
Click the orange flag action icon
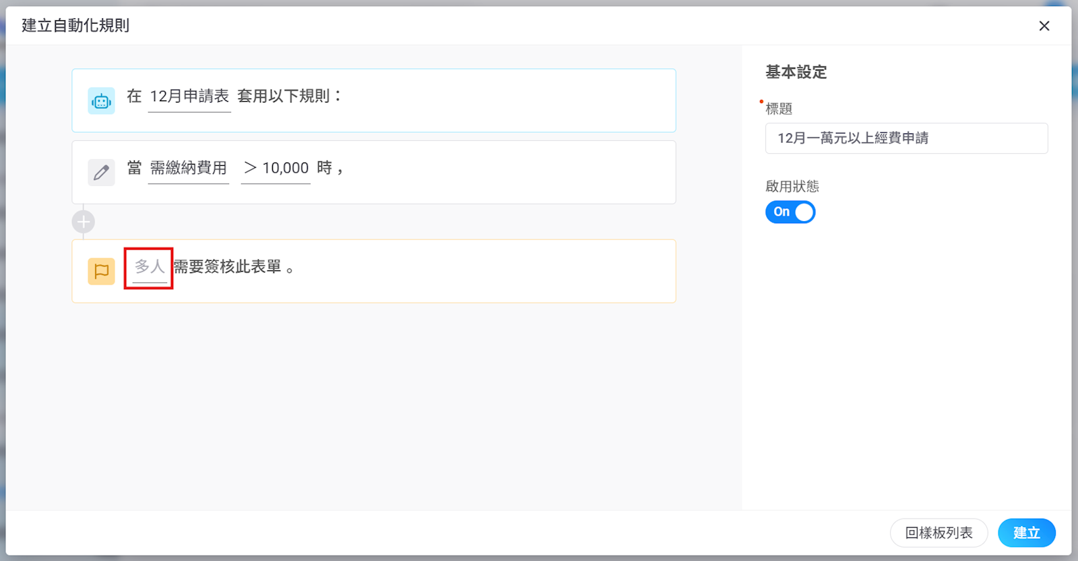tap(101, 271)
